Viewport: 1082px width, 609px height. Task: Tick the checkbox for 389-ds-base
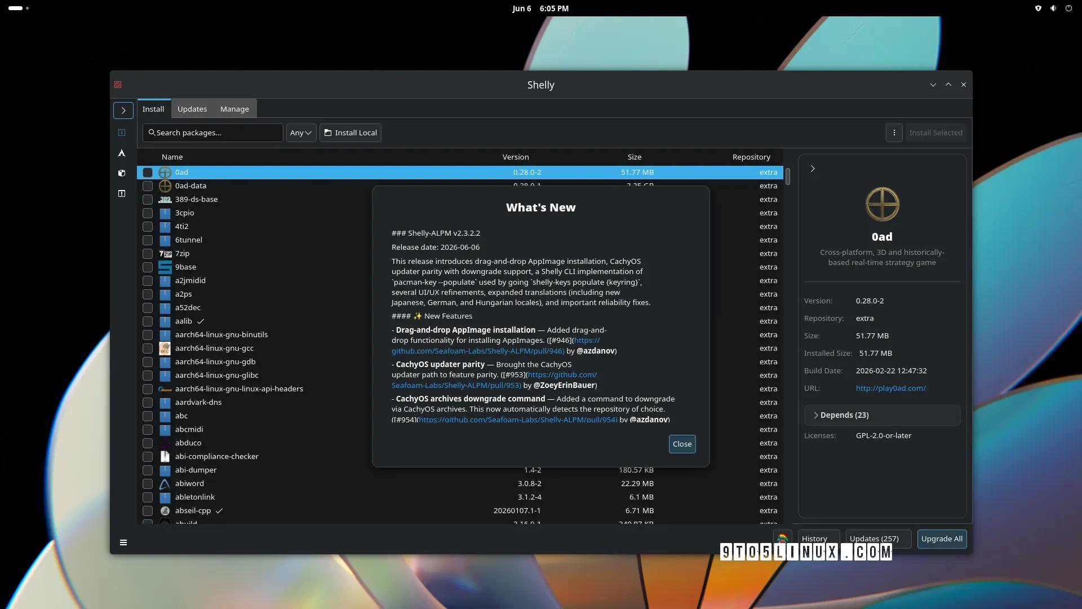click(x=148, y=199)
